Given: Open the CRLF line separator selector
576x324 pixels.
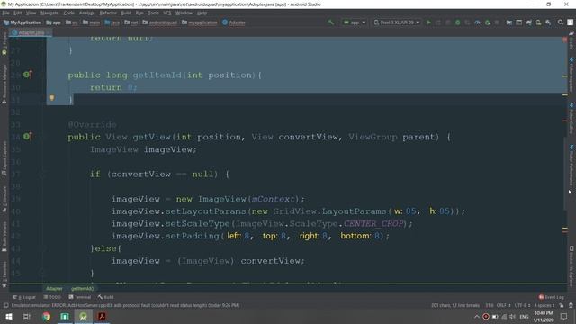Looking at the screenshot, I should click(x=503, y=305).
